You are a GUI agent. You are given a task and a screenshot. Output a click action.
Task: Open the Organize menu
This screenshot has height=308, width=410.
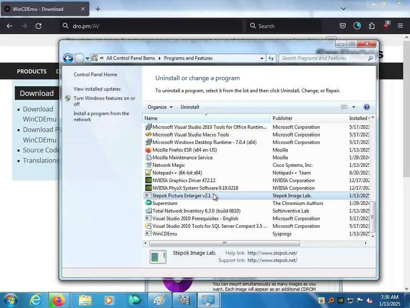click(160, 107)
